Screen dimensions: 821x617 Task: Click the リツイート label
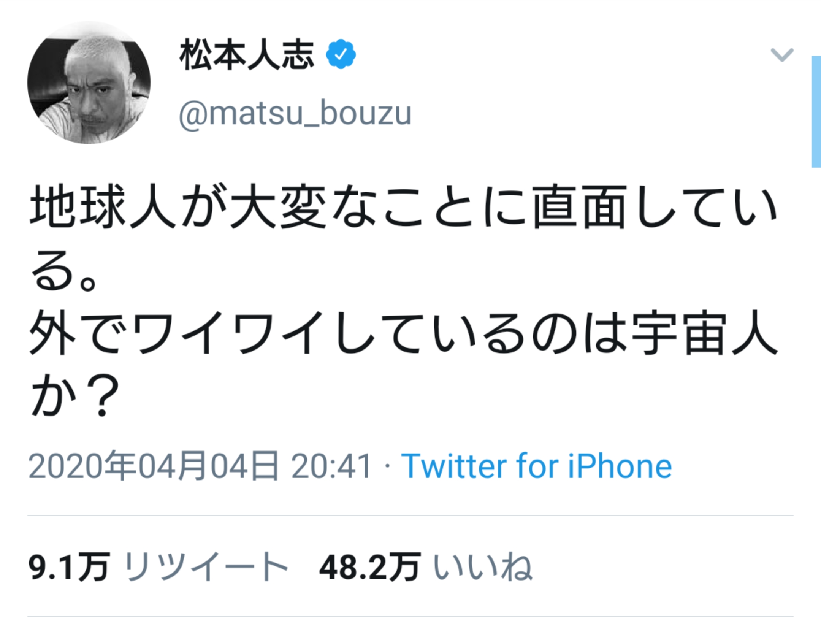click(206, 568)
